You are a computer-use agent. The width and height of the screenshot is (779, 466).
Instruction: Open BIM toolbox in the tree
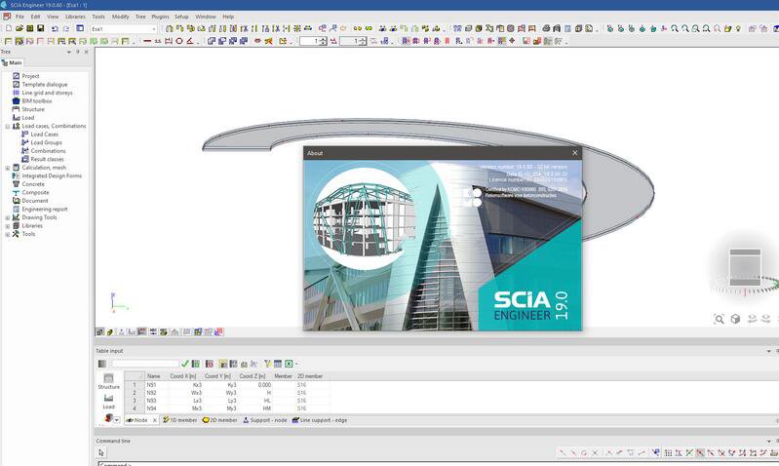37,100
